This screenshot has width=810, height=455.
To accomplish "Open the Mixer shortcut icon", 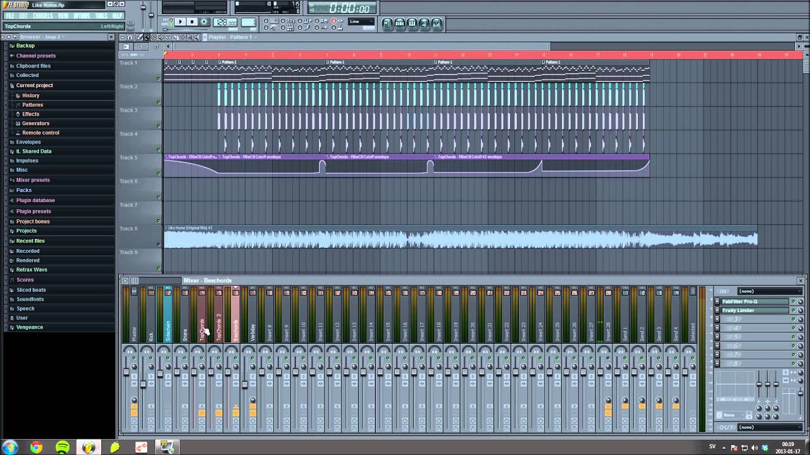I will [x=437, y=23].
